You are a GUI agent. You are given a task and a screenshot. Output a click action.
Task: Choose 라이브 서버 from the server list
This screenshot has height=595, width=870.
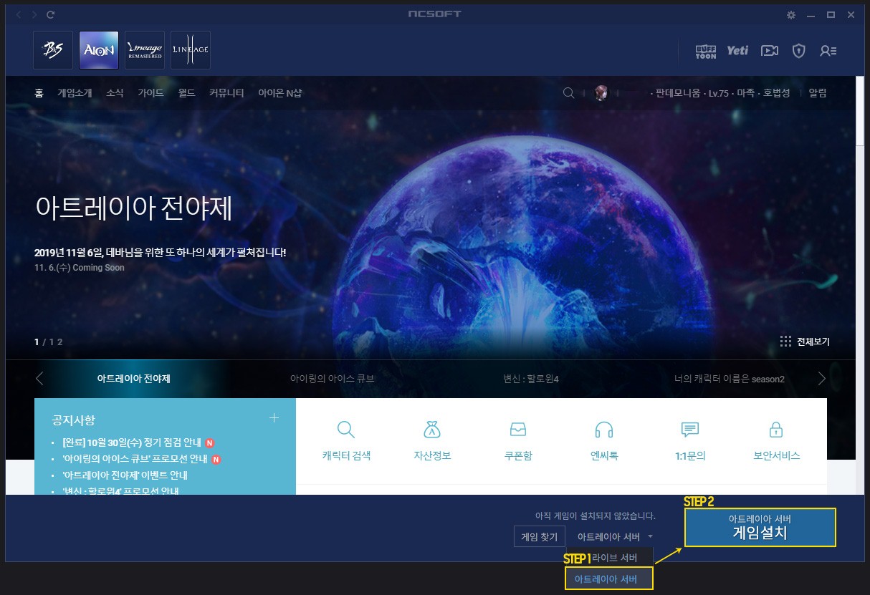609,558
